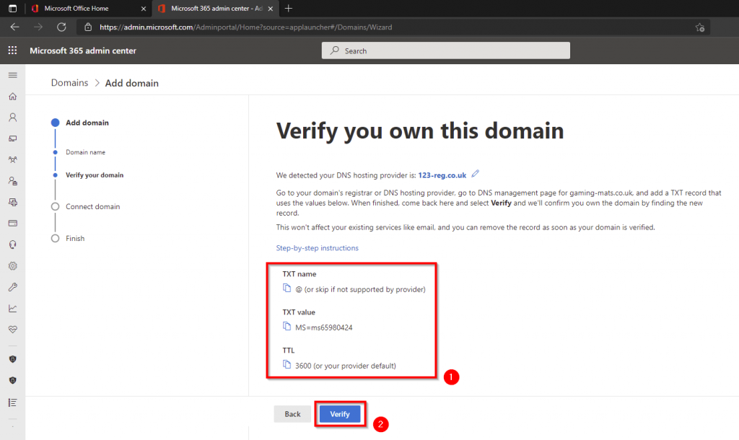
Task: Open Roles sidebar icon
Action: [x=13, y=181]
